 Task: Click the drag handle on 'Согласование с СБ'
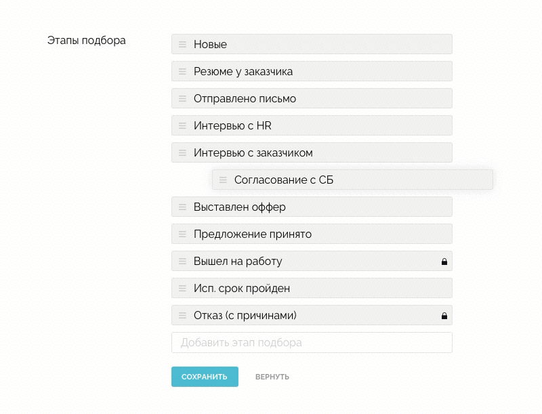[x=222, y=180]
